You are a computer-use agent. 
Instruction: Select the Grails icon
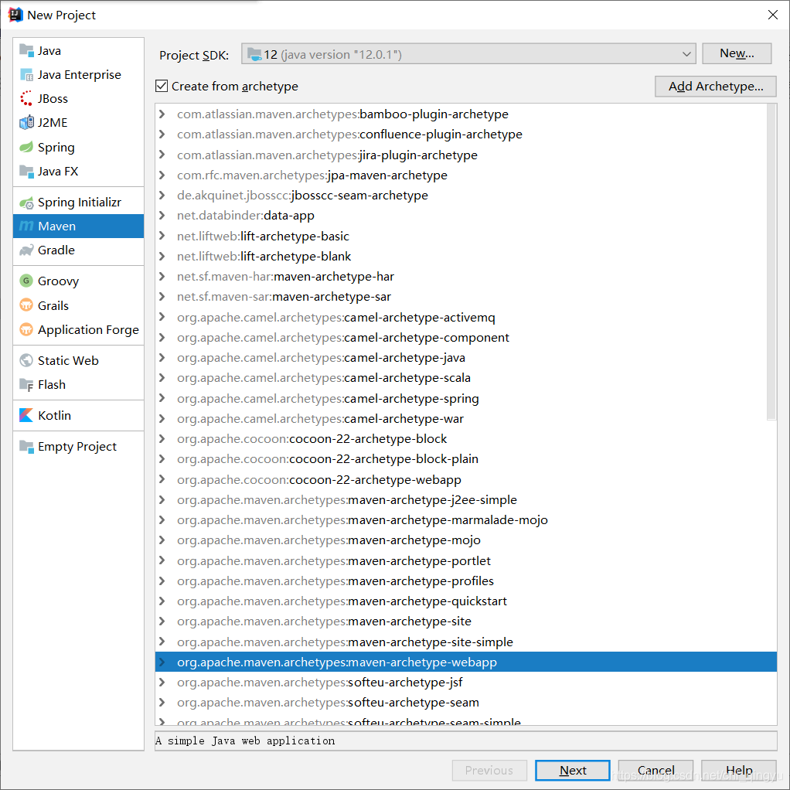(26, 305)
